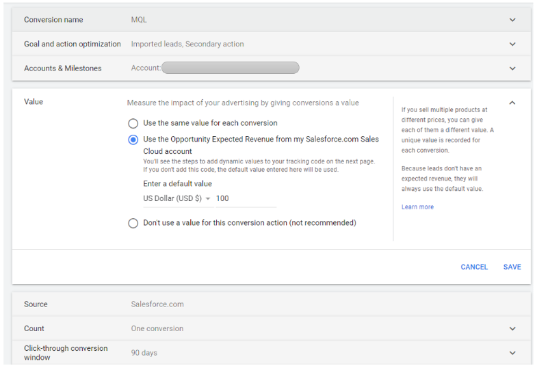Open the Learn more link
This screenshot has width=535, height=368.
pyautogui.click(x=417, y=207)
